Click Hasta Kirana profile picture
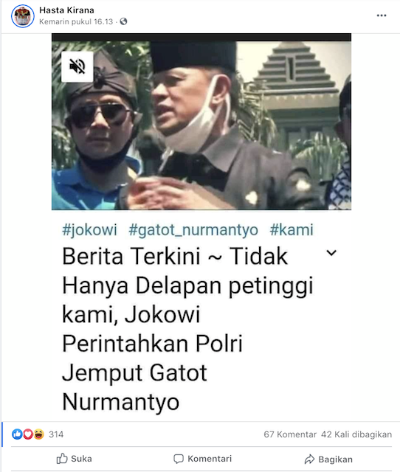400x472 pixels. [x=23, y=16]
